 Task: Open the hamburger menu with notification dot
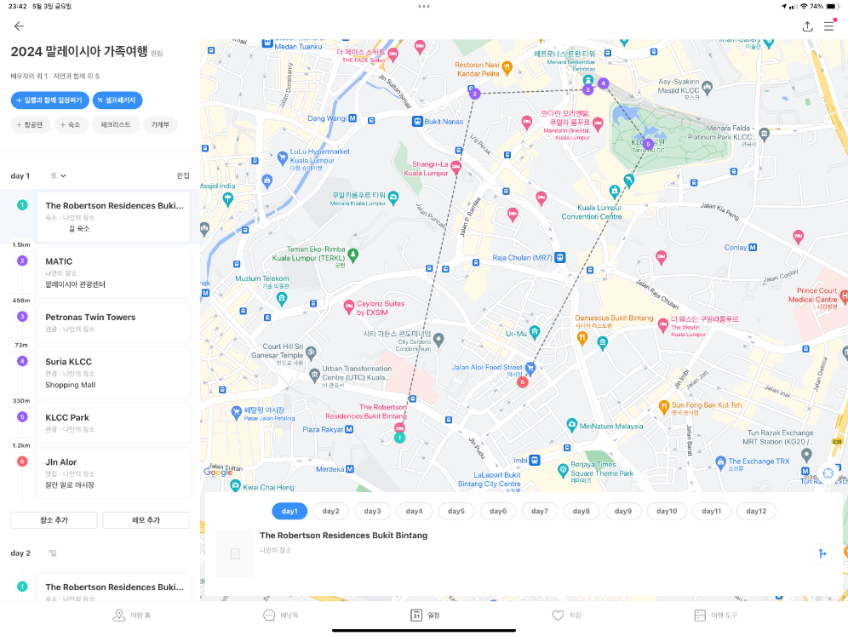coord(828,26)
